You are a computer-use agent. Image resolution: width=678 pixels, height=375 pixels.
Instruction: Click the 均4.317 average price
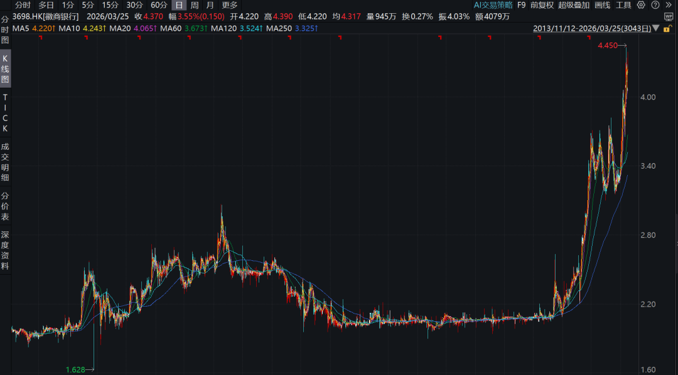pos(347,16)
